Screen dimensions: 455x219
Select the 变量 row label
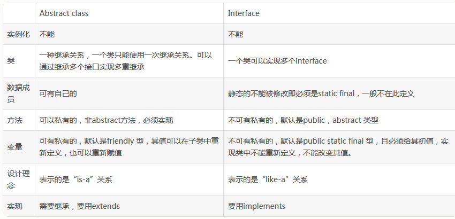tap(15, 147)
